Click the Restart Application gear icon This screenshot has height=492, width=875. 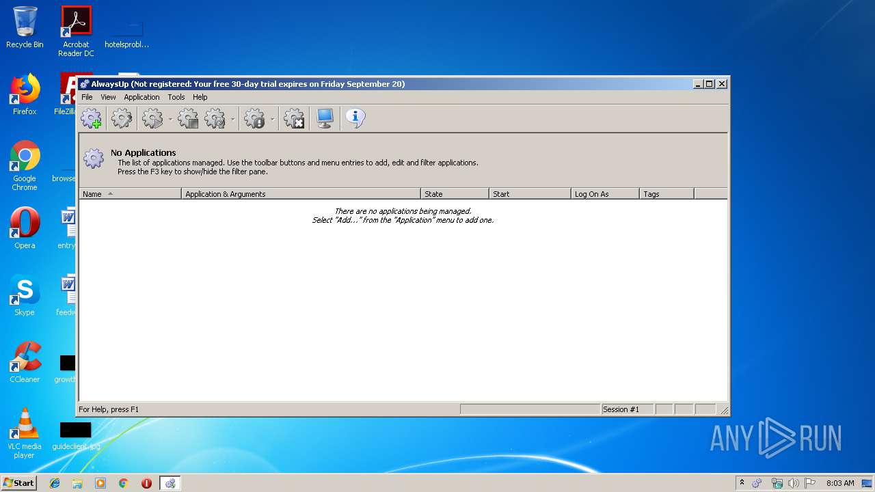coord(215,118)
